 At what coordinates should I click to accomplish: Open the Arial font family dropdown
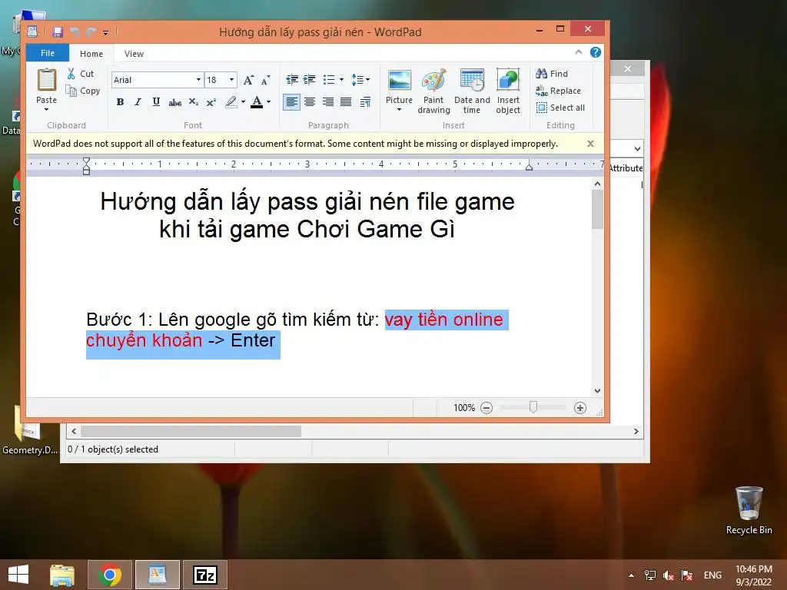(199, 80)
